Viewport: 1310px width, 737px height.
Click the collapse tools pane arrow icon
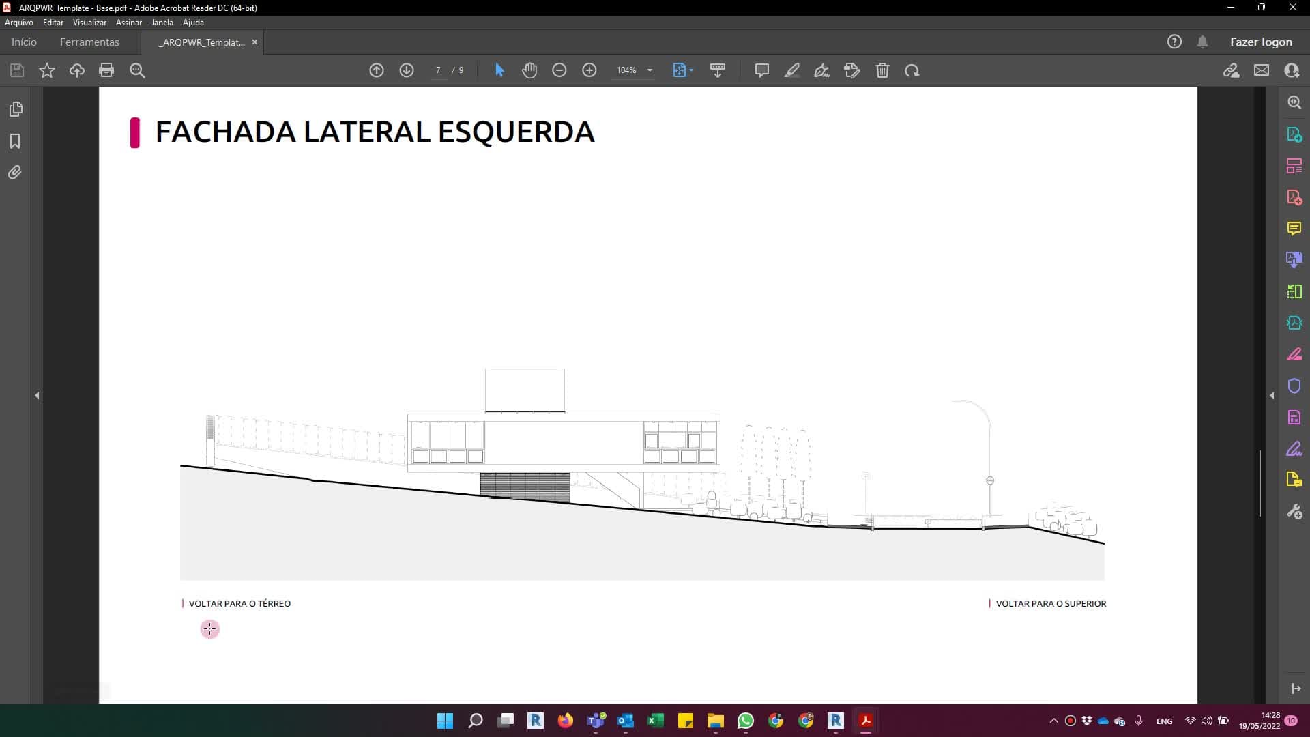(1296, 689)
